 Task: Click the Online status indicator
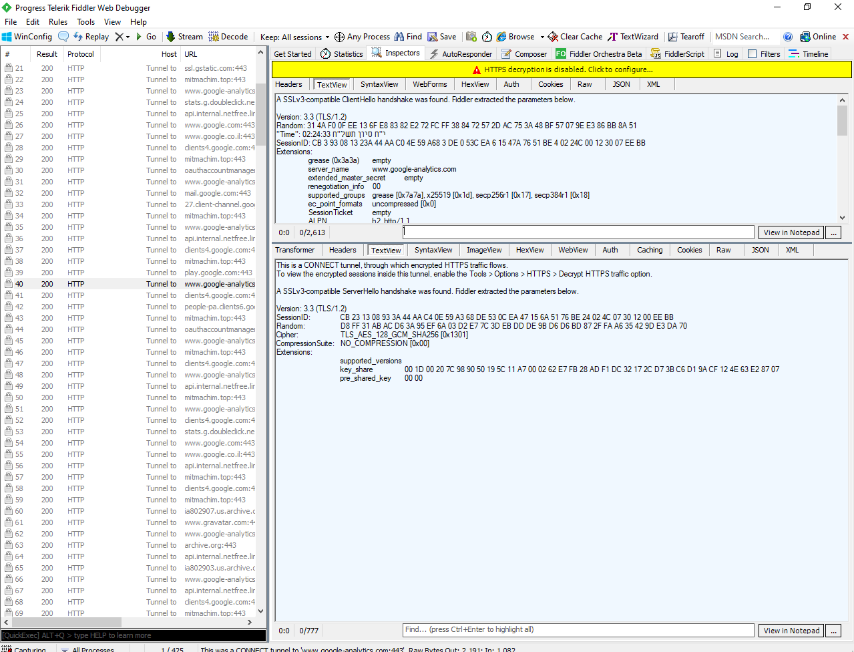[x=818, y=37]
